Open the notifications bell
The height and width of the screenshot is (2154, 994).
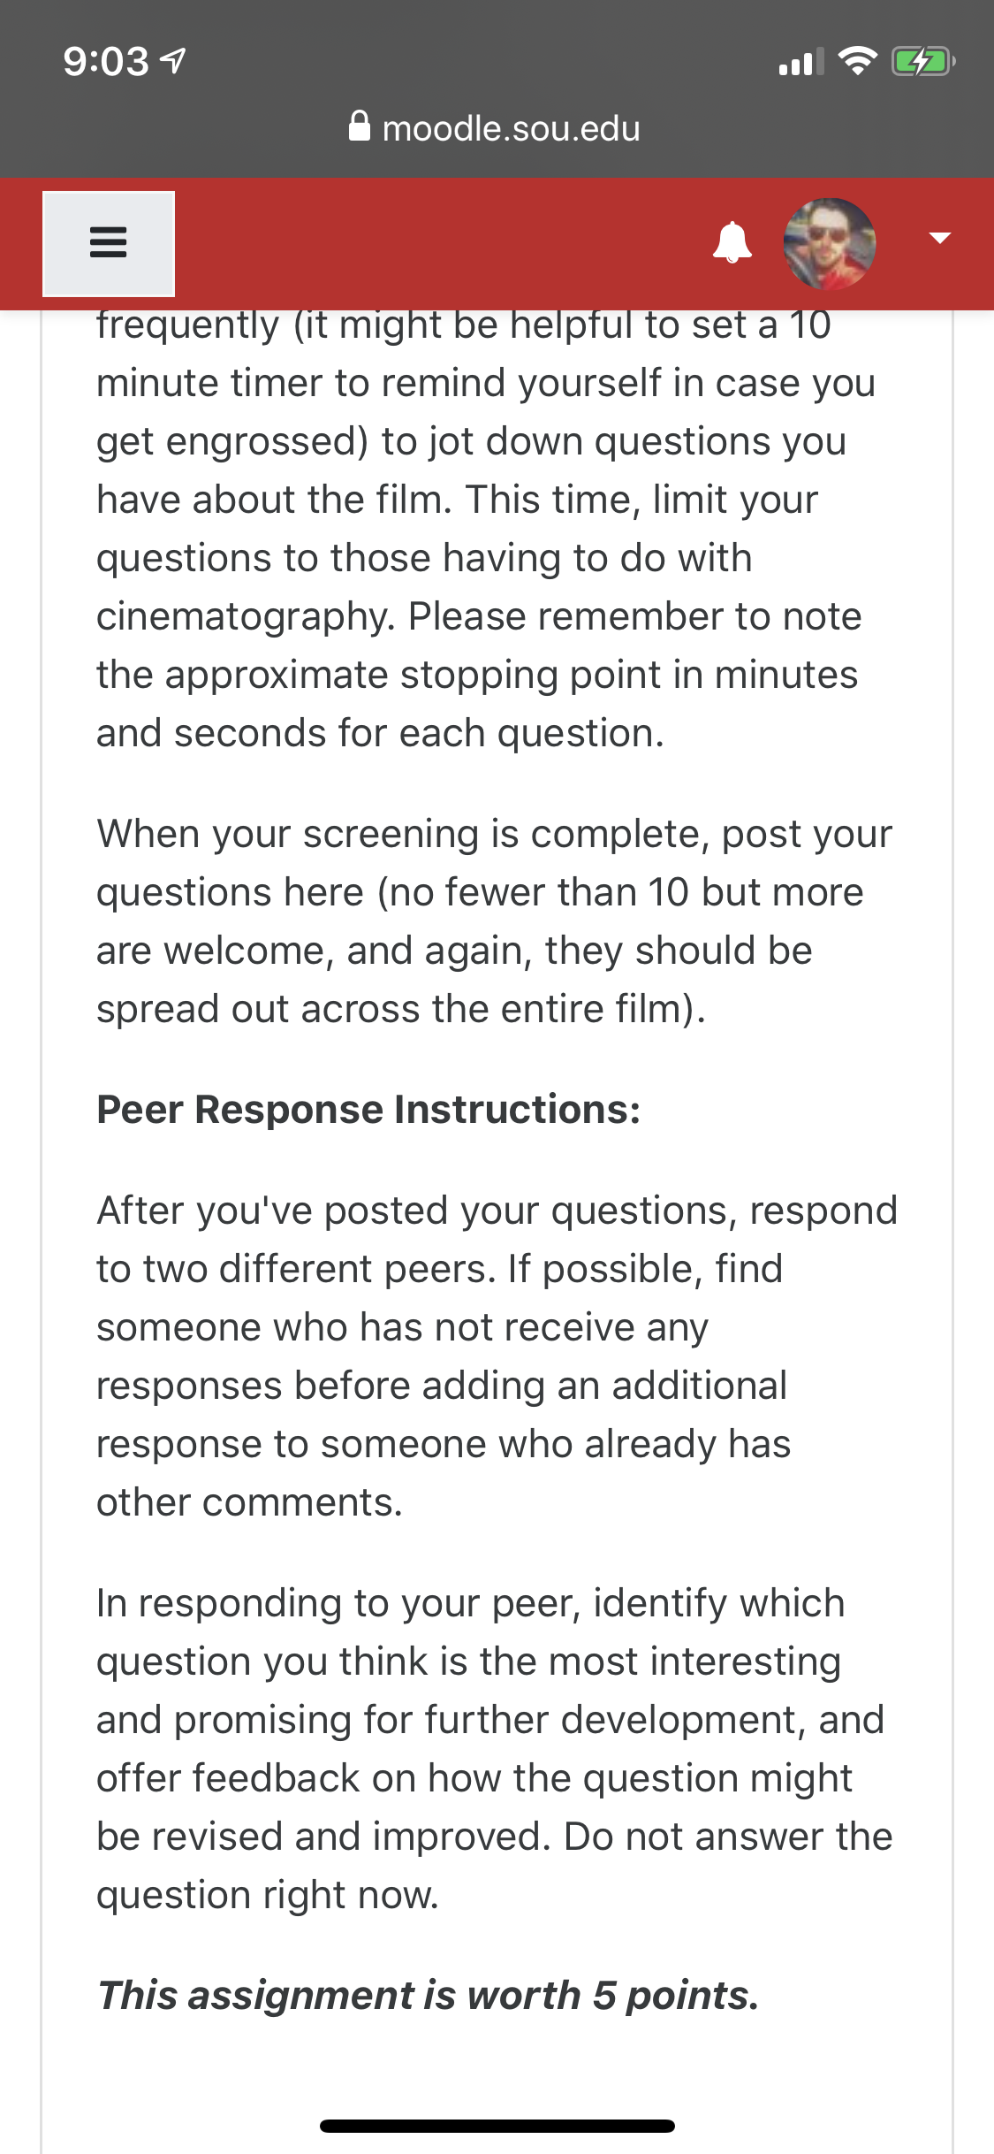732,243
